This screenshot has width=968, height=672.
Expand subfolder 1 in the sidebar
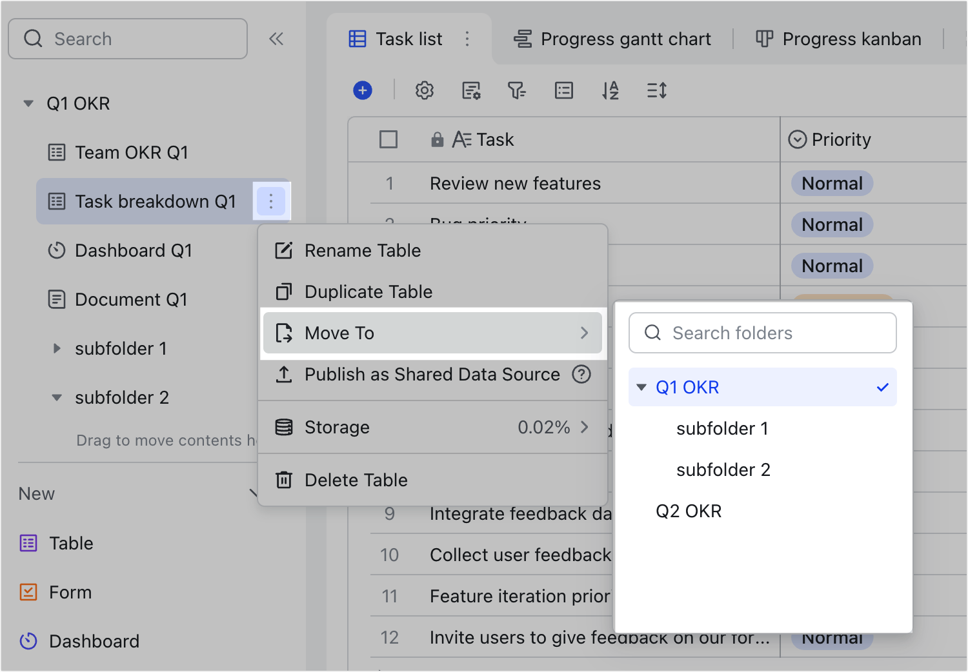pyautogui.click(x=57, y=348)
